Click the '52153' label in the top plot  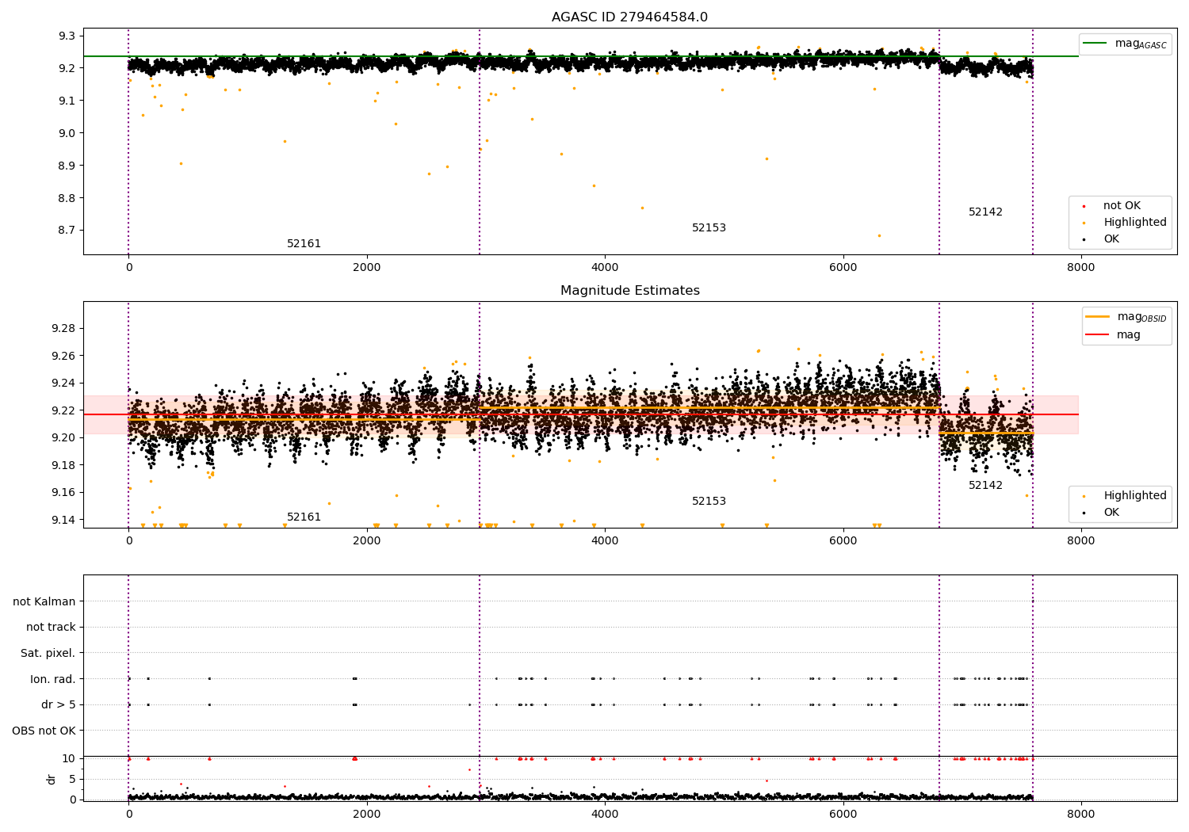point(709,228)
